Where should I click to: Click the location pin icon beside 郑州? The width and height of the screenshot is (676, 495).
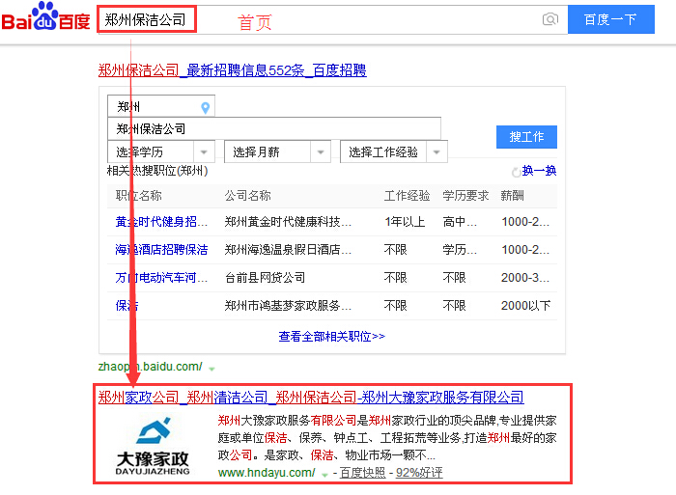206,108
